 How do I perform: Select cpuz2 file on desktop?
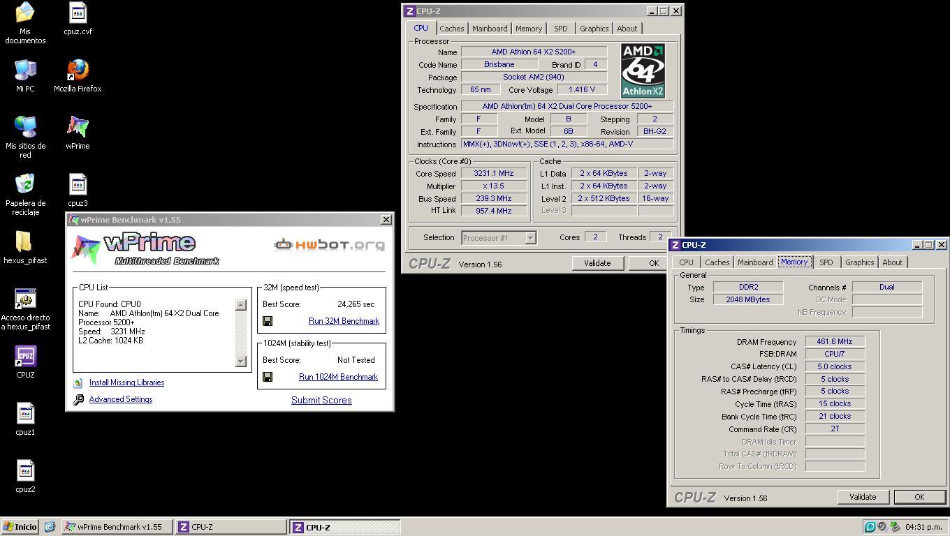click(25, 476)
